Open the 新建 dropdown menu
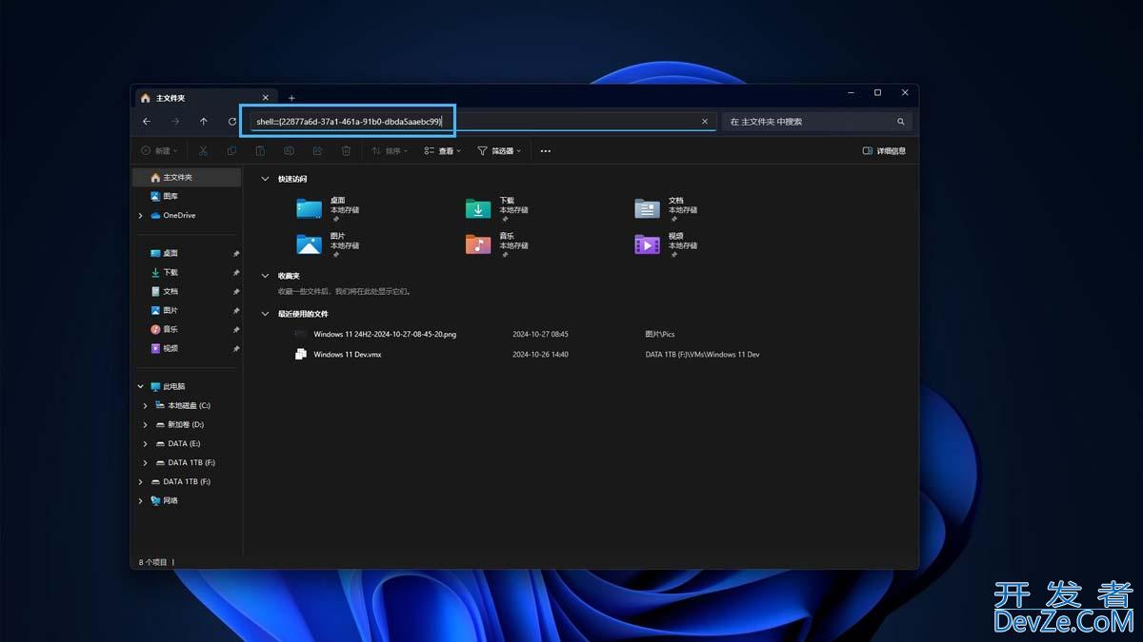This screenshot has width=1143, height=642. point(158,150)
